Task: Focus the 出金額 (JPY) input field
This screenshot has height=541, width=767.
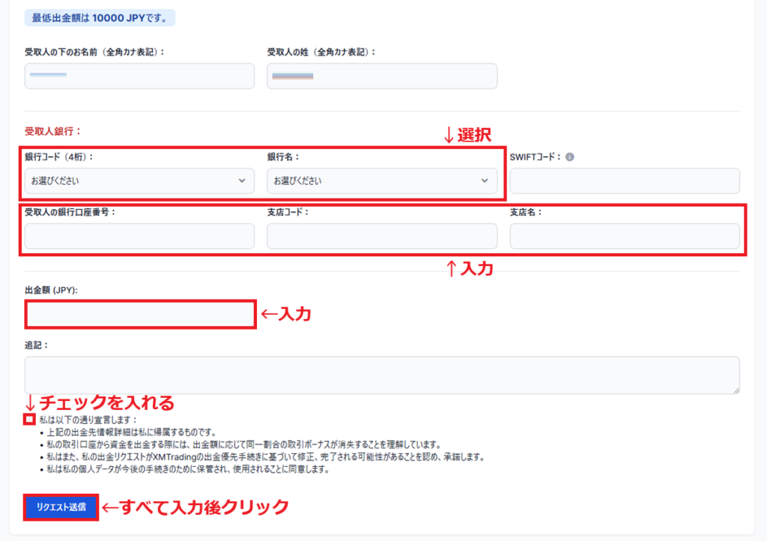Action: click(139, 315)
